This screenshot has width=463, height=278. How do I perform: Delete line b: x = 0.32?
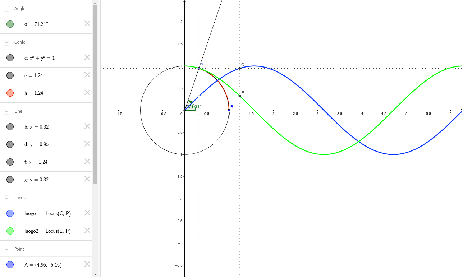pyautogui.click(x=87, y=126)
